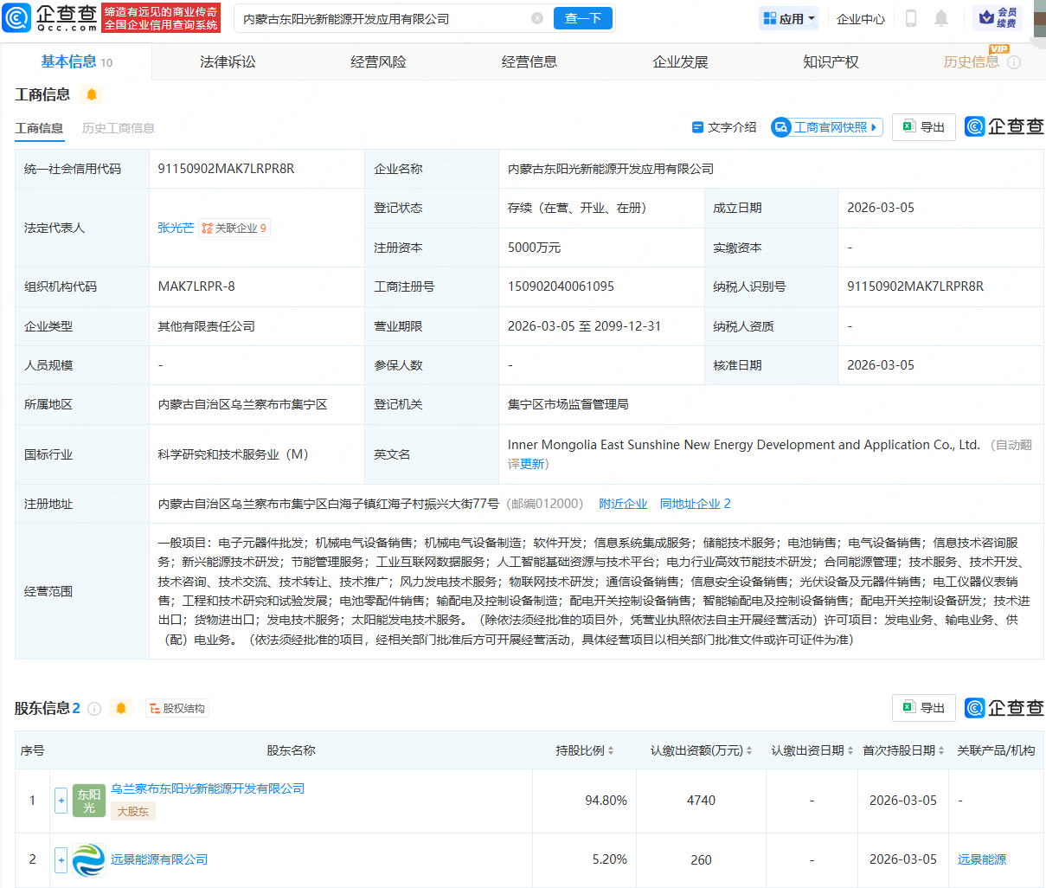The image size is (1046, 888).
Task: Expand details for 乌兰察布东阳光新能源开发有限公司
Action: 60,801
